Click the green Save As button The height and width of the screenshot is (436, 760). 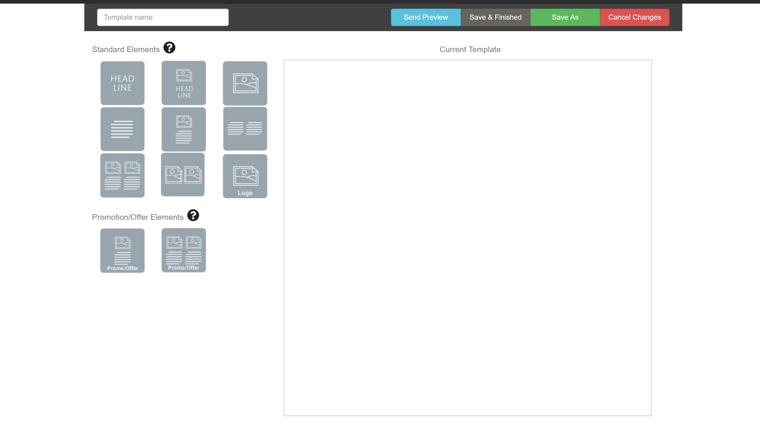565,17
